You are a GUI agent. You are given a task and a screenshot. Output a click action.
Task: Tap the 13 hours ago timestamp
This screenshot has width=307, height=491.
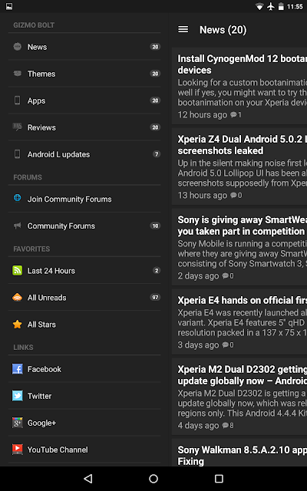(203, 196)
